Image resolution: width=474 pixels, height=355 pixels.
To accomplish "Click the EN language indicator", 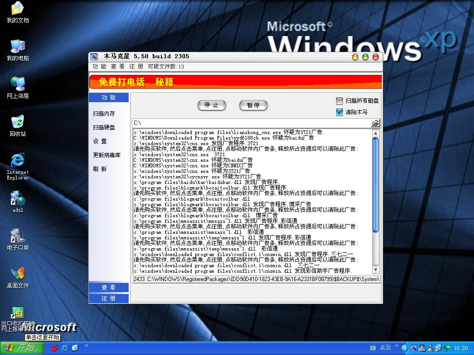I will click(x=373, y=348).
